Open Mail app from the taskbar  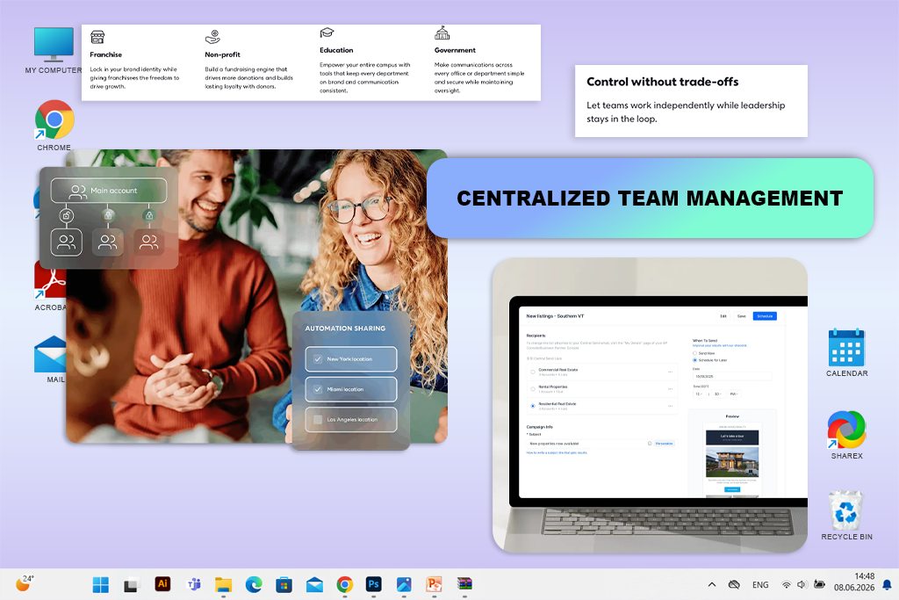(x=314, y=585)
